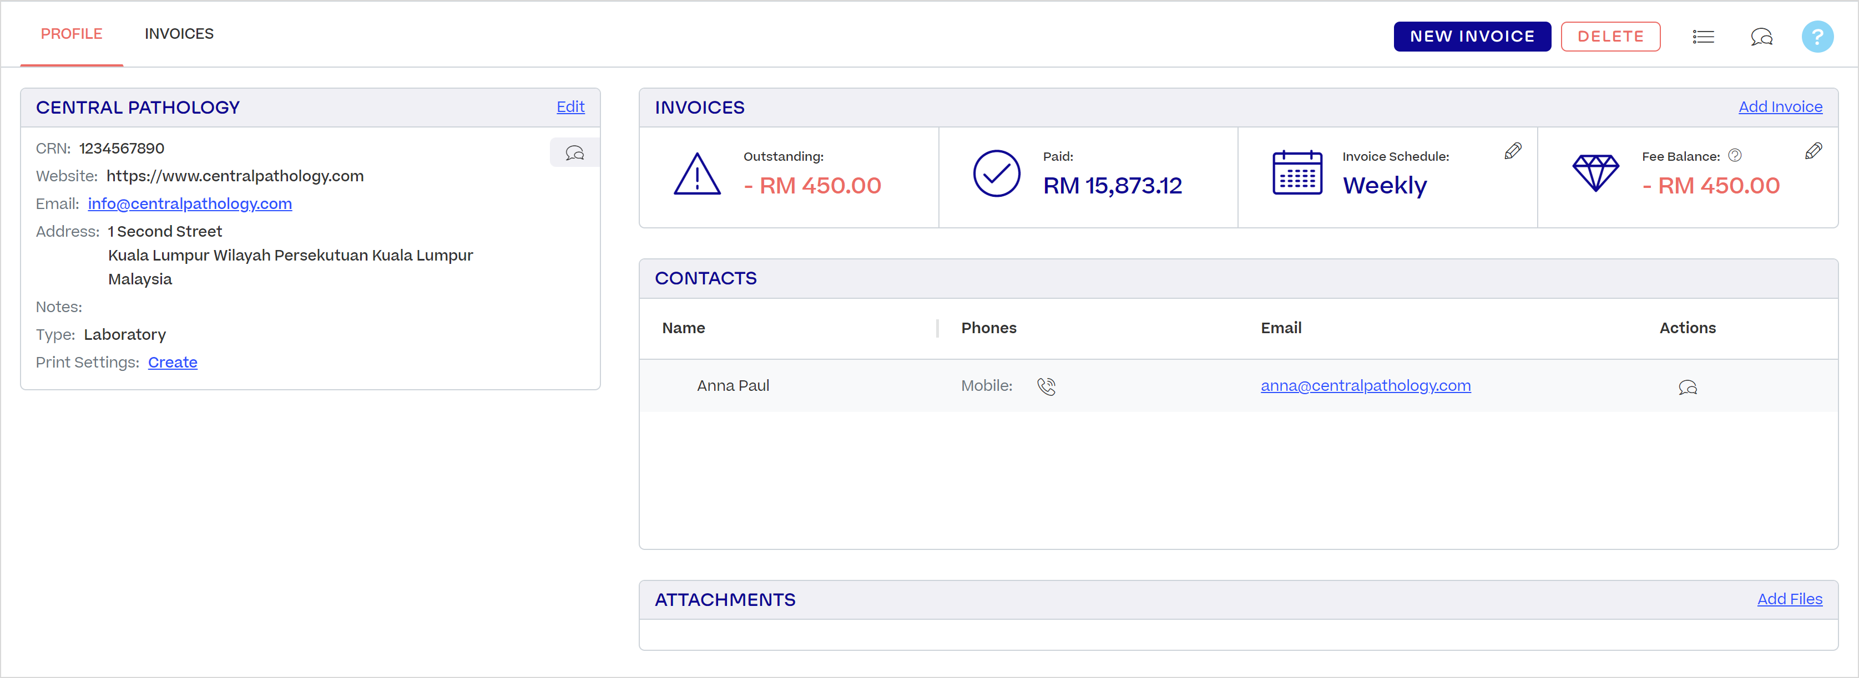Viewport: 1859px width, 678px height.
Task: Click the DELETE button
Action: (x=1611, y=37)
